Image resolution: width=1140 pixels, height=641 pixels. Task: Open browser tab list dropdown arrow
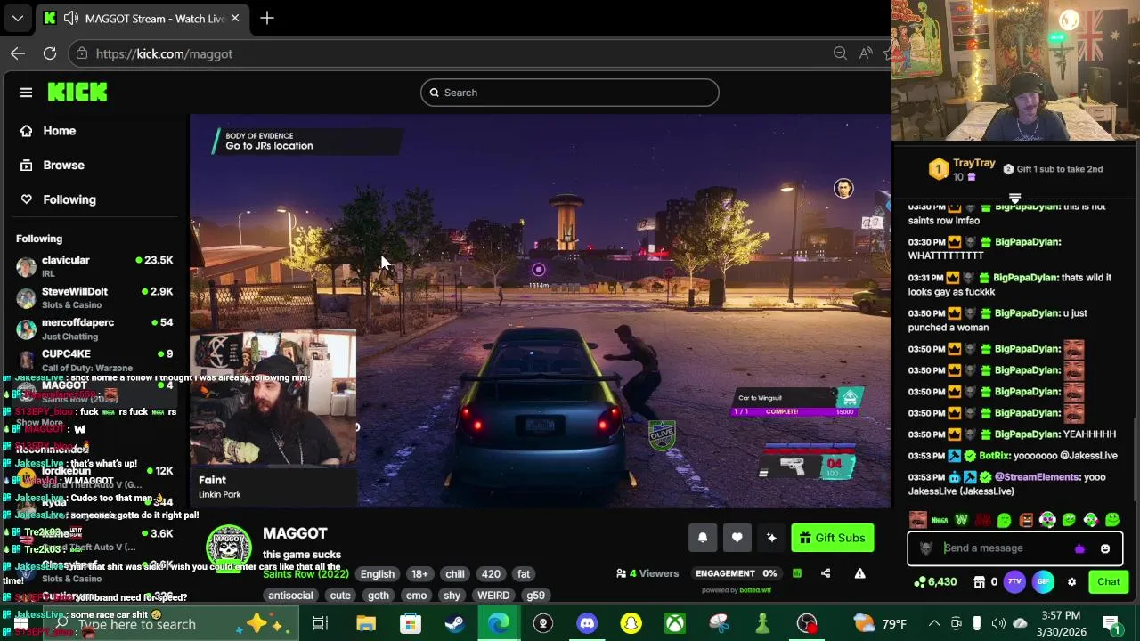pyautogui.click(x=17, y=18)
